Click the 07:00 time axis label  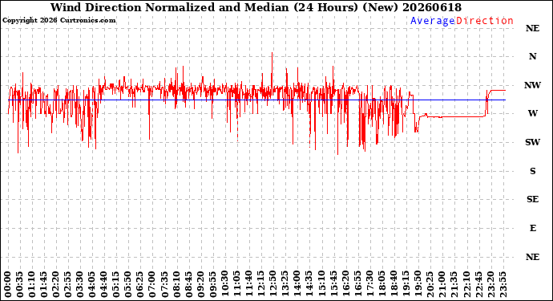pyautogui.click(x=152, y=285)
